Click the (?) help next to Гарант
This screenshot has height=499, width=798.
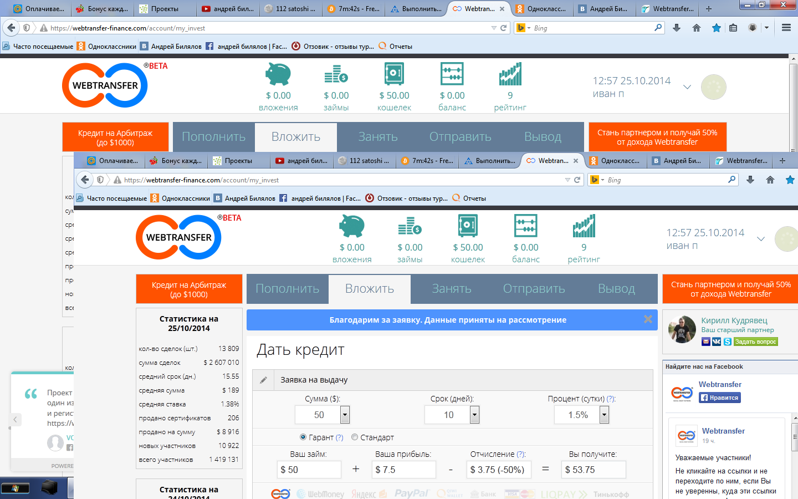pyautogui.click(x=339, y=437)
